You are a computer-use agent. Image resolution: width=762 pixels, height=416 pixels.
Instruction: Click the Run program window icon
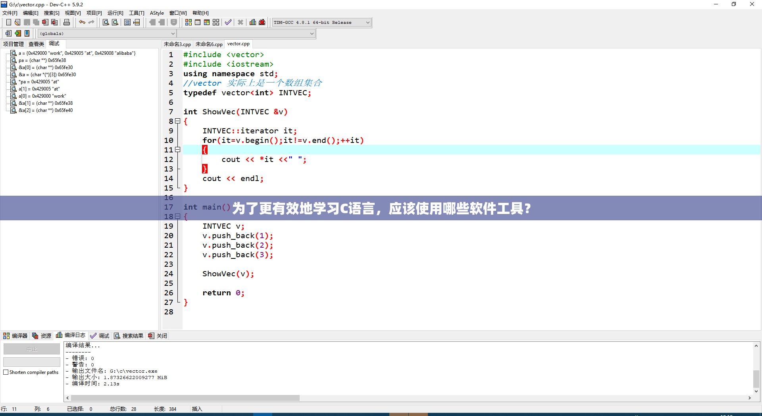198,23
